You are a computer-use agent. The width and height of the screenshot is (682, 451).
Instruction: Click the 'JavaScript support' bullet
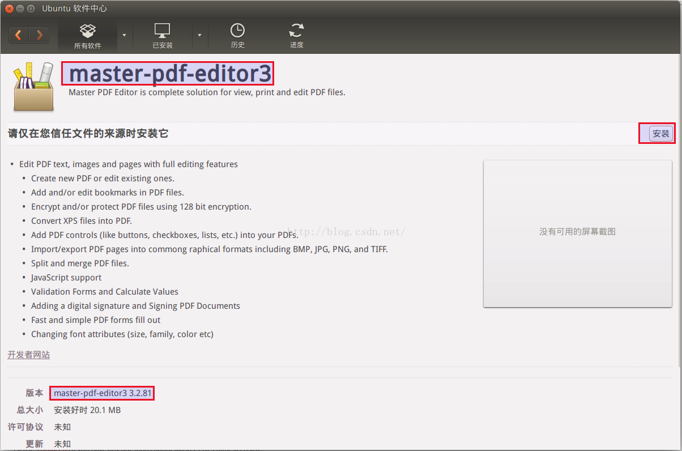(x=66, y=278)
